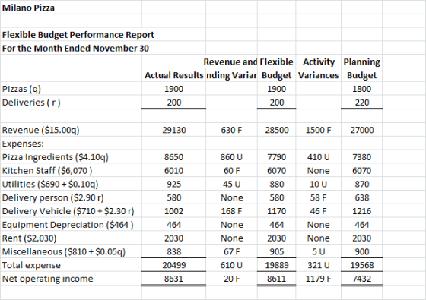Click planning budget pizza ingredients 7380
Image resolution: width=426 pixels, height=300 pixels.
(362, 157)
